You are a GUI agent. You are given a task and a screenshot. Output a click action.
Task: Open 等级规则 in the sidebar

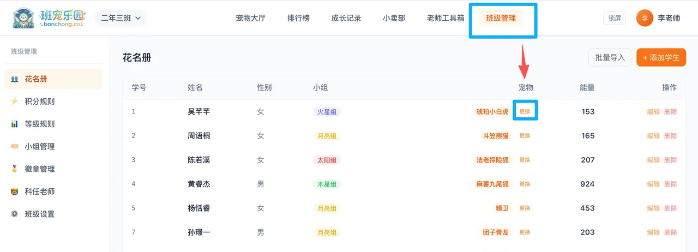pyautogui.click(x=53, y=124)
